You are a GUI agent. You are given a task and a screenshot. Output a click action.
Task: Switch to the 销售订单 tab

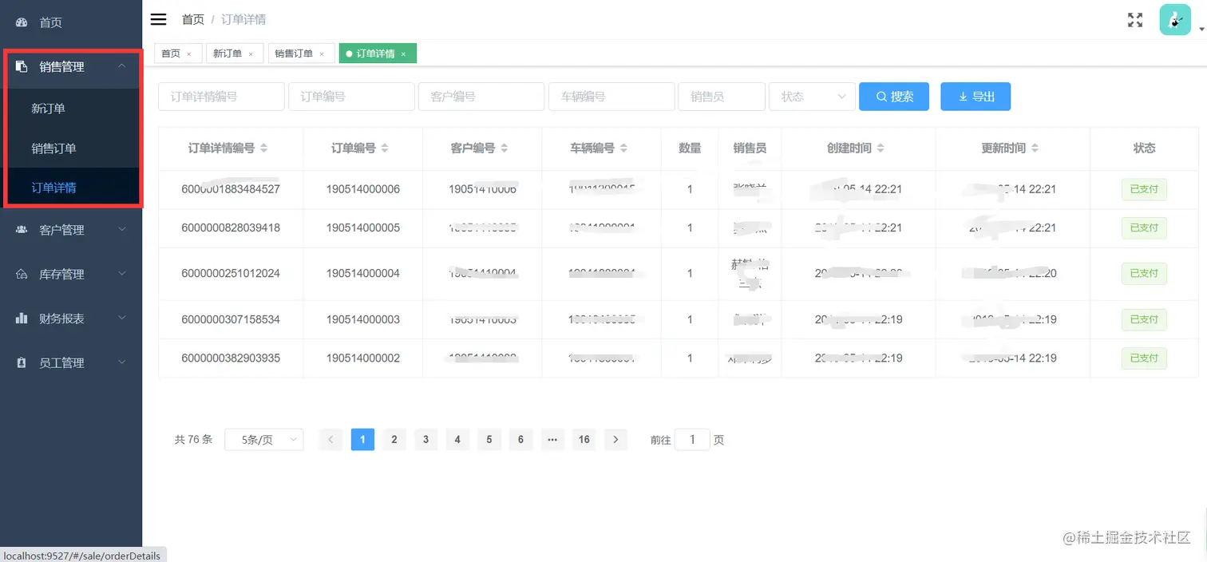click(301, 53)
